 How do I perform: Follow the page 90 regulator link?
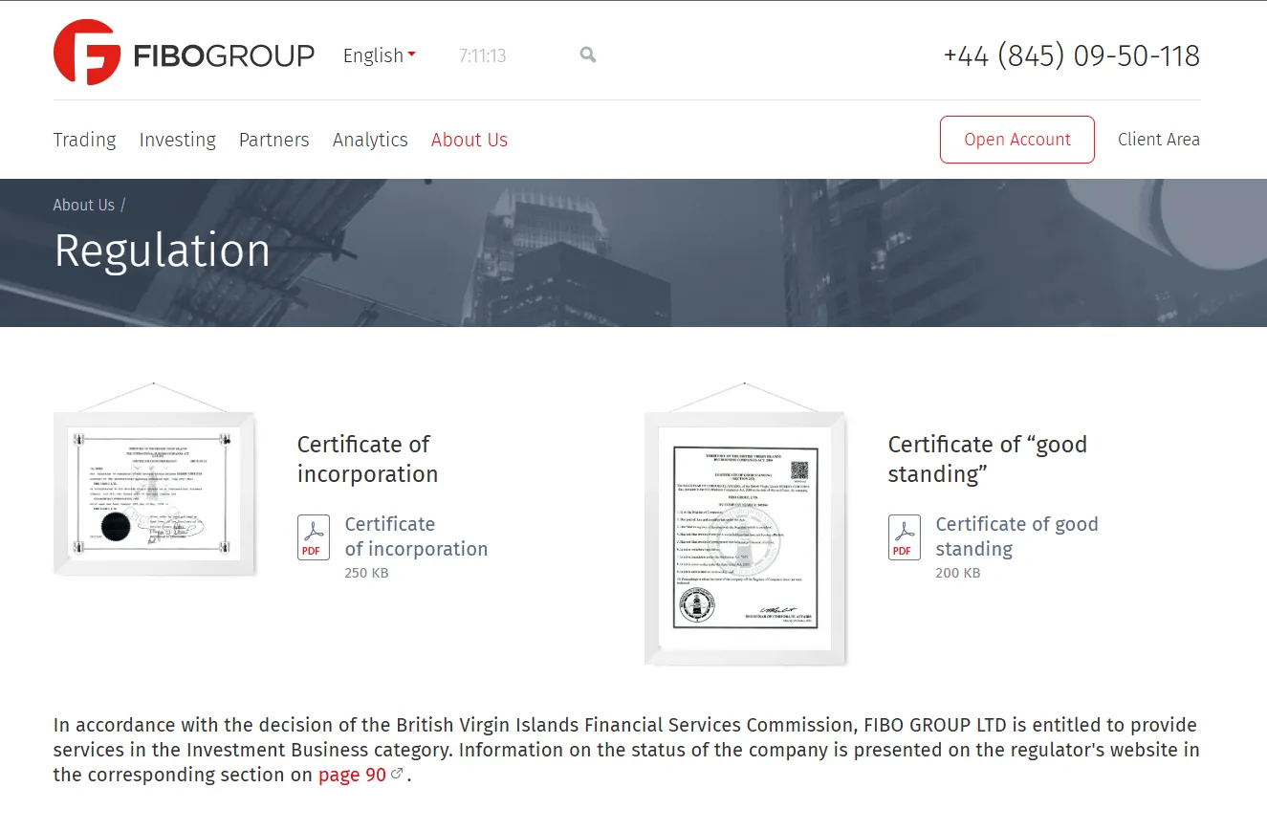pos(352,775)
